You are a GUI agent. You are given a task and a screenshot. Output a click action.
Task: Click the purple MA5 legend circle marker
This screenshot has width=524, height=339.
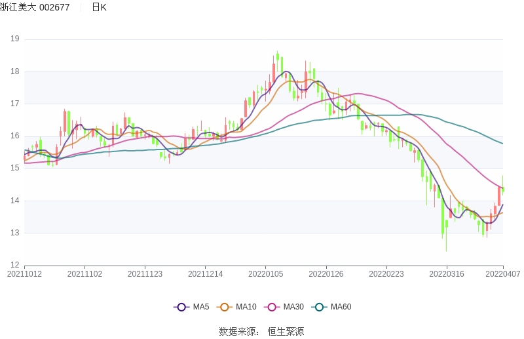tap(181, 307)
